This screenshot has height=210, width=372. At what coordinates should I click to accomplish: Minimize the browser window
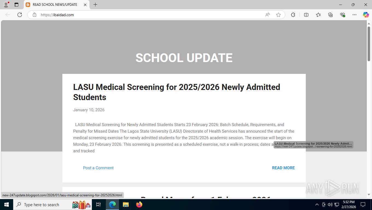click(341, 5)
